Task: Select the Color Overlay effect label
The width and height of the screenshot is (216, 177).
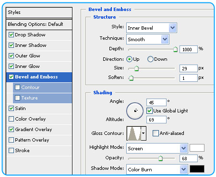Action: click(x=30, y=119)
